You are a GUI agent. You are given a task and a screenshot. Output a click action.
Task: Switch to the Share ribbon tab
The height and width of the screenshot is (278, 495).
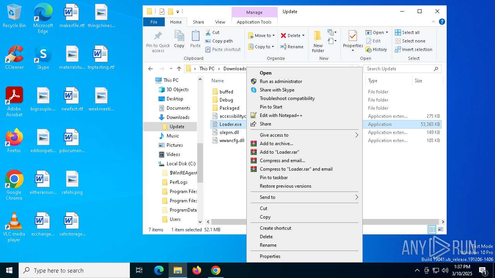[x=198, y=22]
